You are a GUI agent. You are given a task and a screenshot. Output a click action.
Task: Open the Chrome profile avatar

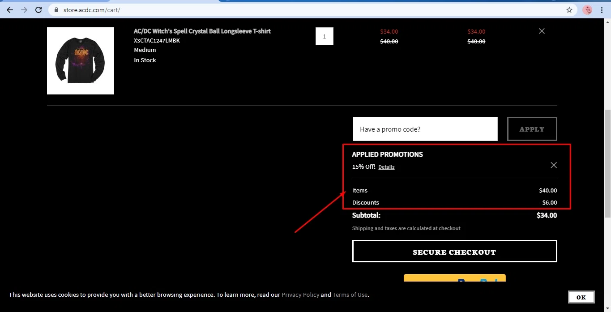[587, 10]
